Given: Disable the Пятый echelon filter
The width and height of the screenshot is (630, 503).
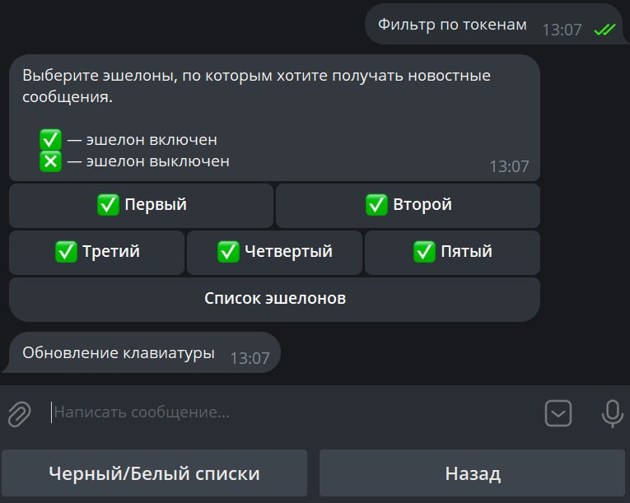Looking at the screenshot, I should point(452,252).
